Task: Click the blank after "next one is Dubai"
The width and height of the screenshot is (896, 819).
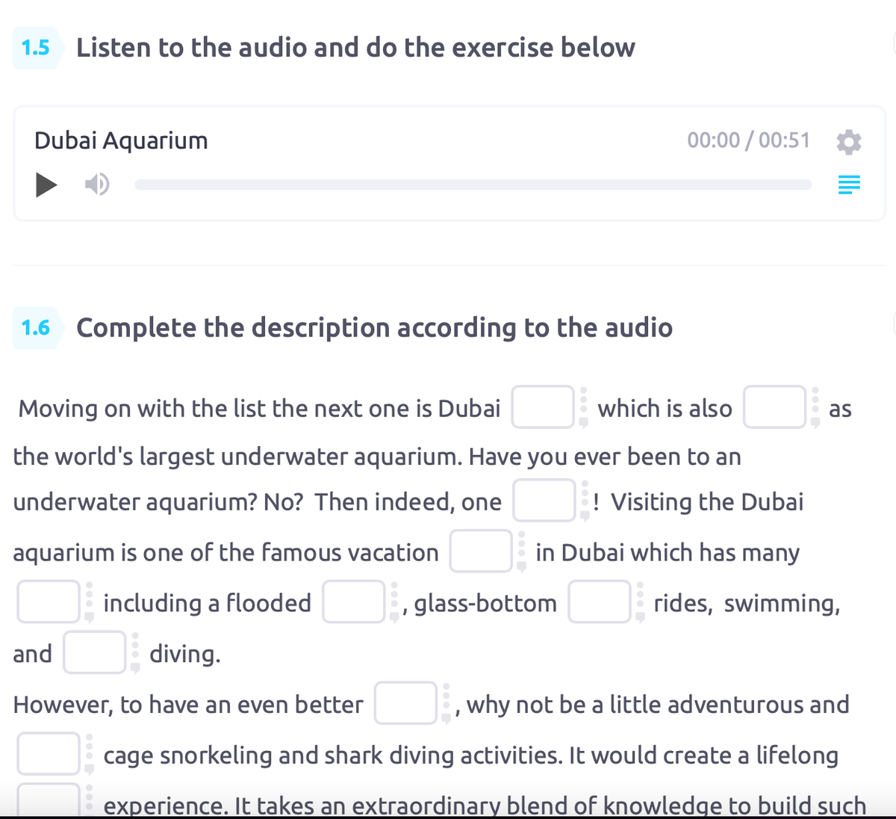Action: (543, 407)
